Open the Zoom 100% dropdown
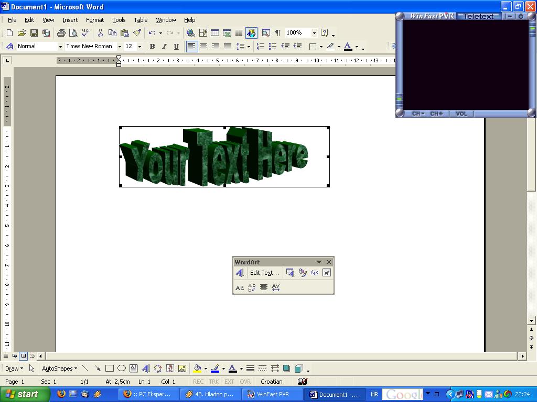The image size is (537, 402). point(314,33)
